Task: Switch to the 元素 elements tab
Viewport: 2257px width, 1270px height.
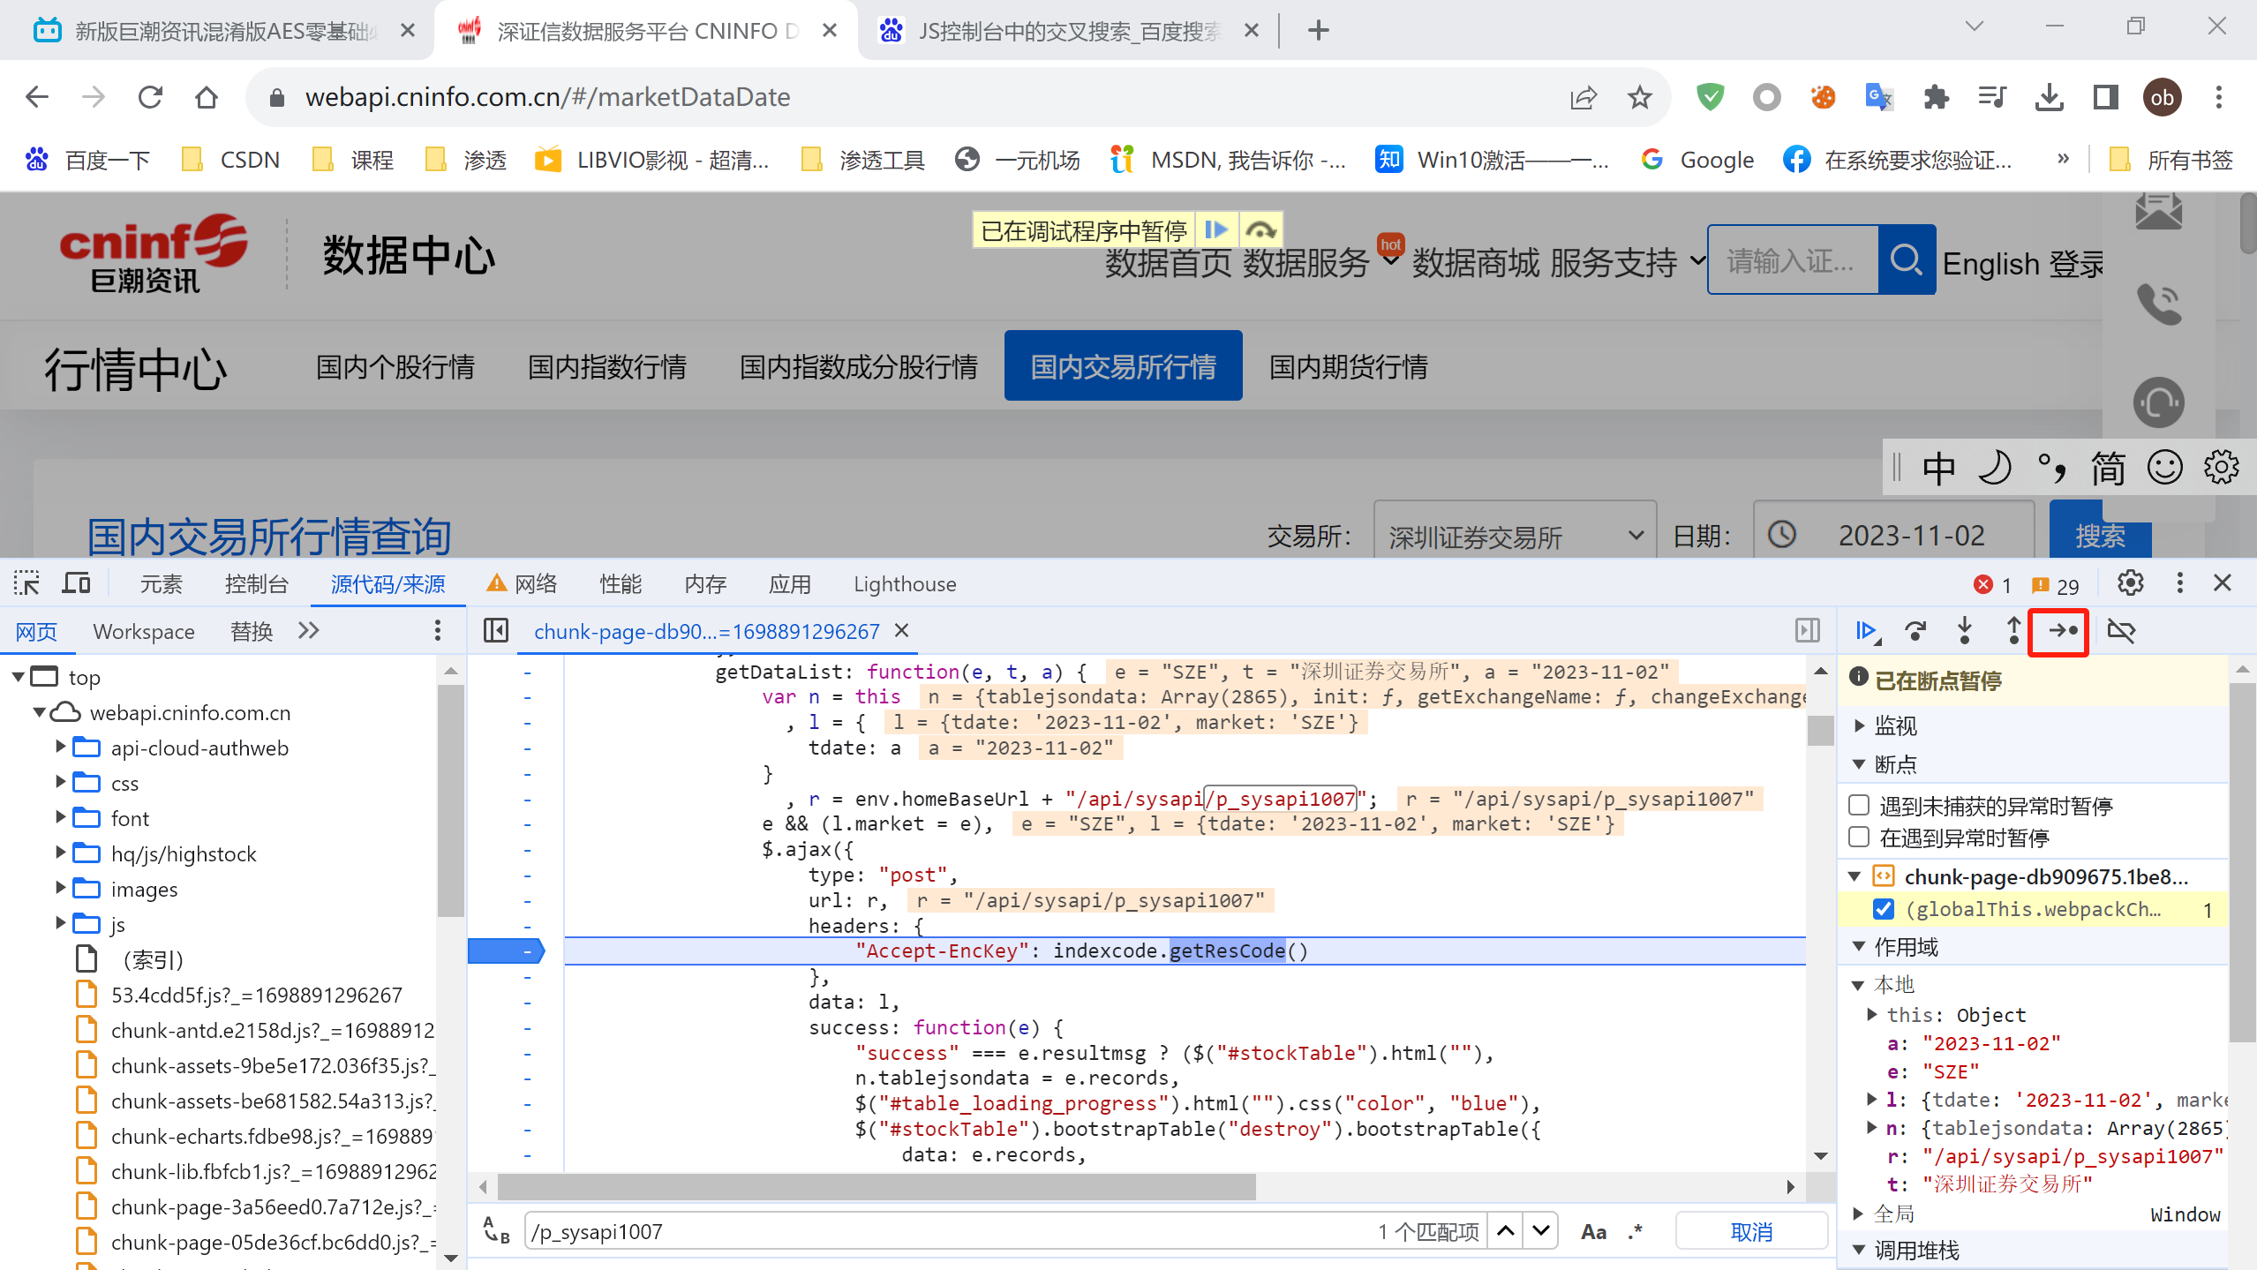Action: [x=161, y=583]
